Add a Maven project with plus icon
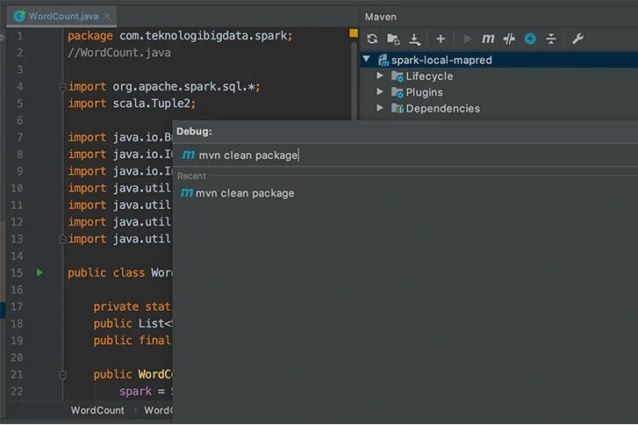 pos(441,39)
